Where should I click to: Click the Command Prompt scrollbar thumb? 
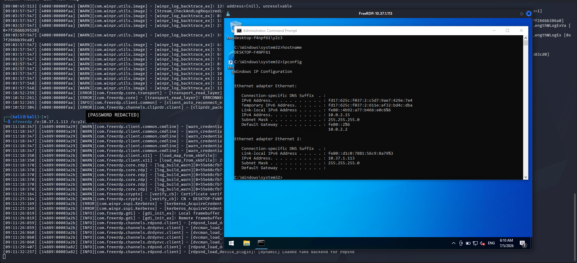526,43
